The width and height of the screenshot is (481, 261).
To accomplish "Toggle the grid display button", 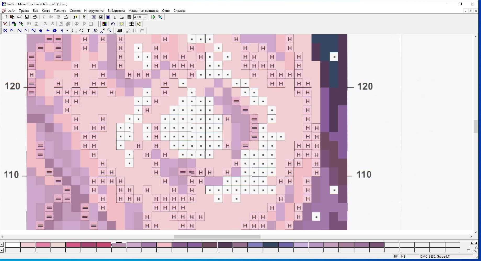I will [x=132, y=24].
